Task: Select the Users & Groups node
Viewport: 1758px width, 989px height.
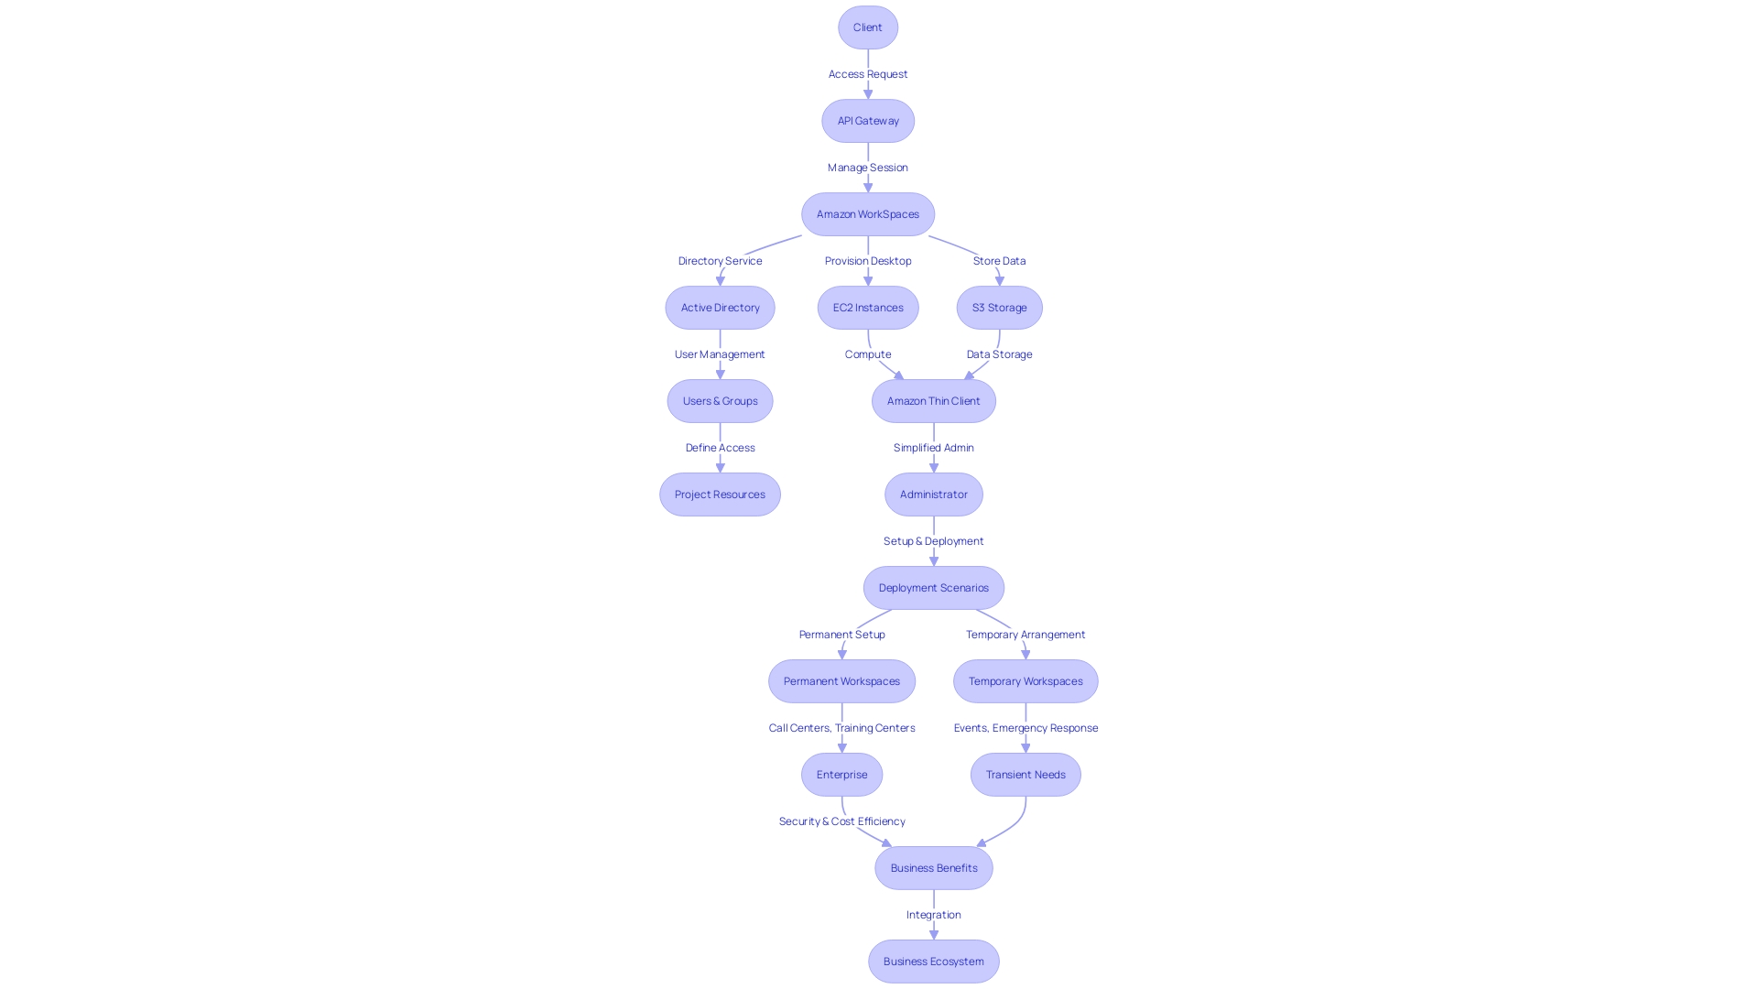Action: [720, 399]
